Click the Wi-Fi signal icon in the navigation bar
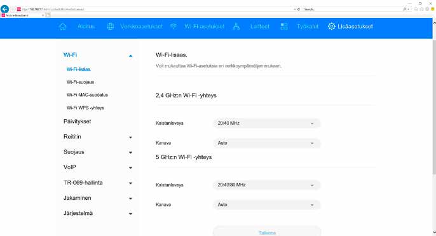Image resolution: width=436 pixels, height=236 pixels. (174, 27)
